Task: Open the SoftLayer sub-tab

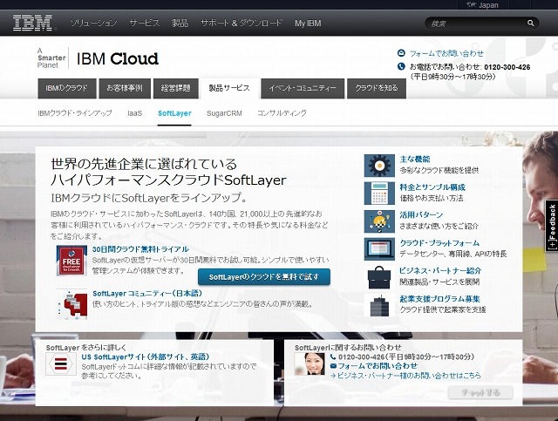Action: (174, 113)
